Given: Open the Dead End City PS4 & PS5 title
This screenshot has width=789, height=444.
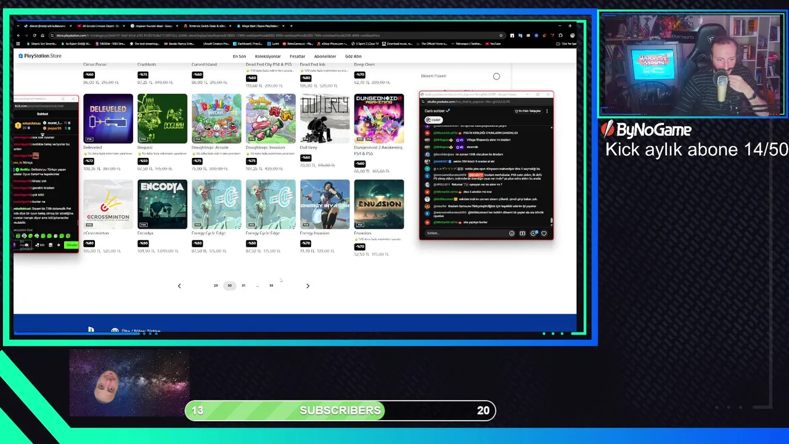Looking at the screenshot, I should tap(269, 65).
